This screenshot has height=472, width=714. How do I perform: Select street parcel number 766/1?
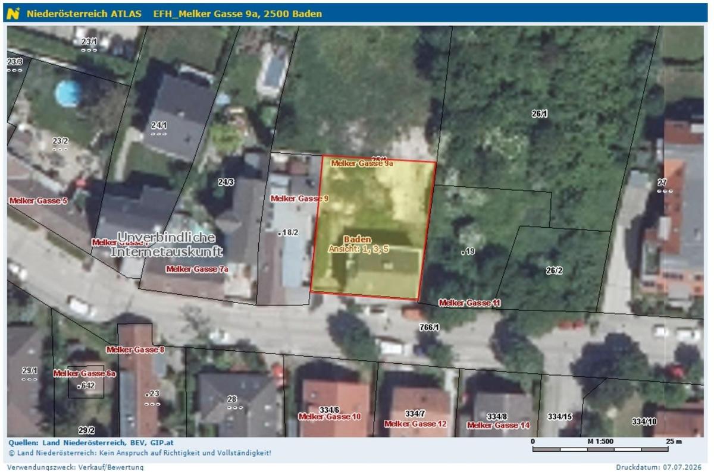[429, 328]
